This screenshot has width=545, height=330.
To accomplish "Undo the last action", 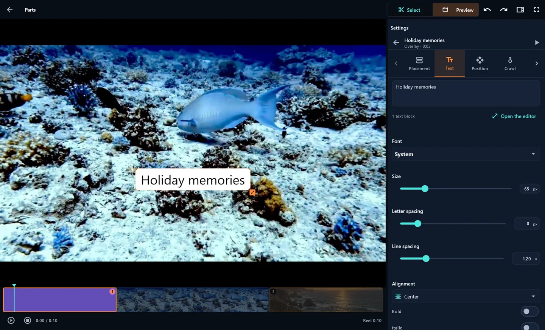I will click(487, 10).
